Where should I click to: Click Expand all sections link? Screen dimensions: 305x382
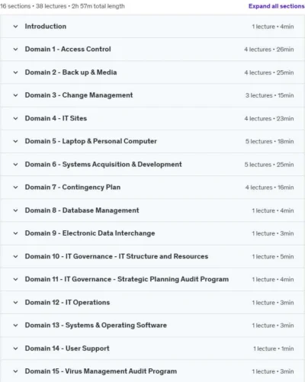[x=276, y=6]
